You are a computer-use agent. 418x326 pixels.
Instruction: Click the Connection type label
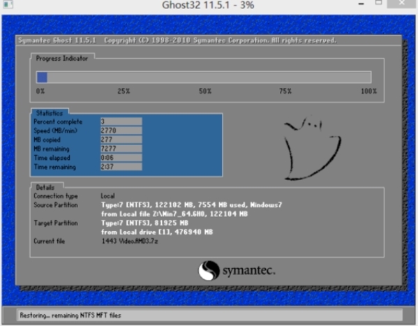tap(56, 196)
